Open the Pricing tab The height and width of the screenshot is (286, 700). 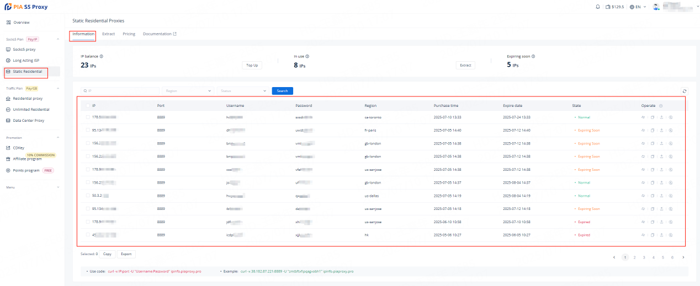(x=129, y=34)
